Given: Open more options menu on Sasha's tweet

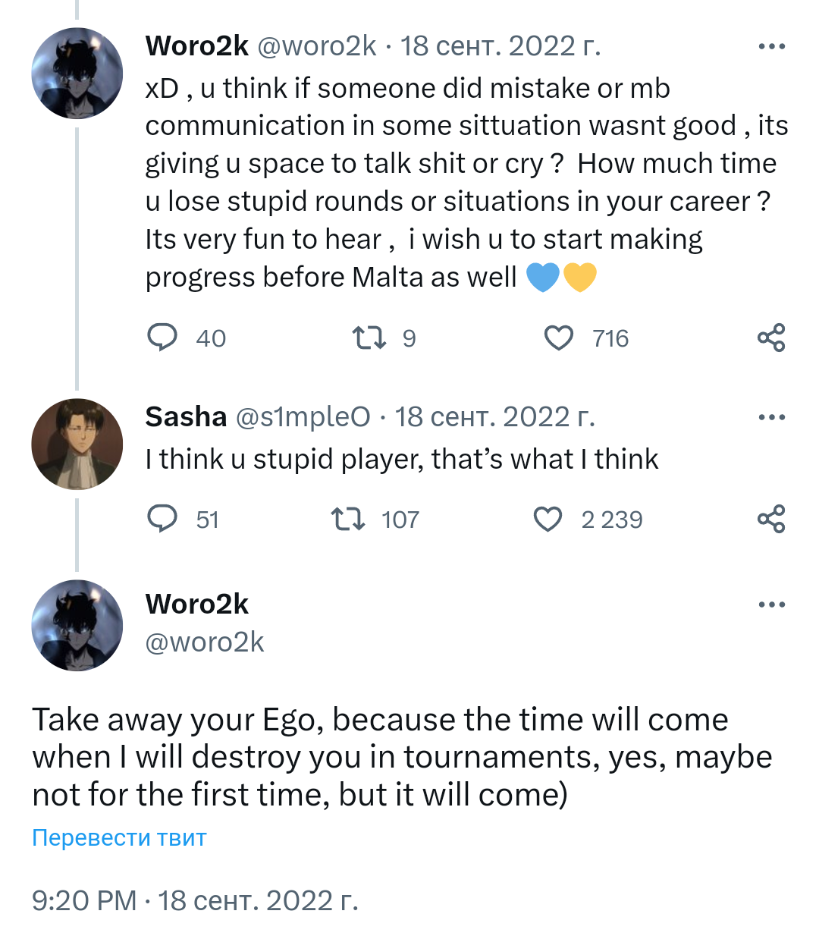Looking at the screenshot, I should [x=771, y=417].
